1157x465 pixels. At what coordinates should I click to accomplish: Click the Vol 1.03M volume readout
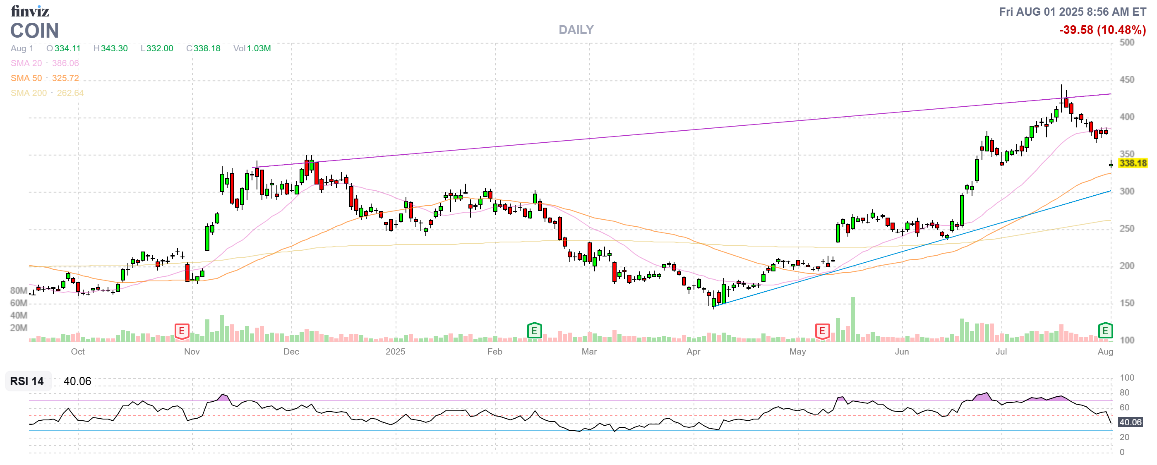[252, 48]
